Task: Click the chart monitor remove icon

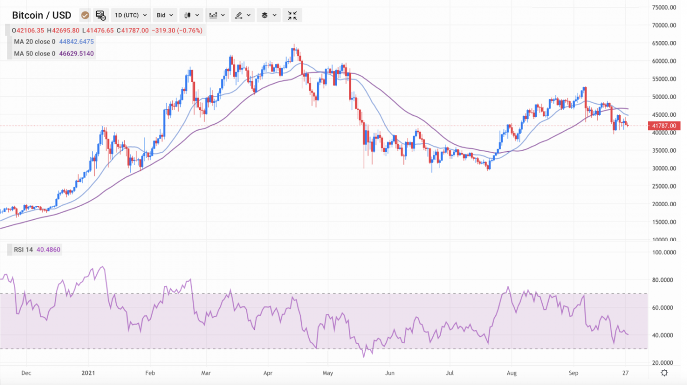Action: (x=101, y=15)
